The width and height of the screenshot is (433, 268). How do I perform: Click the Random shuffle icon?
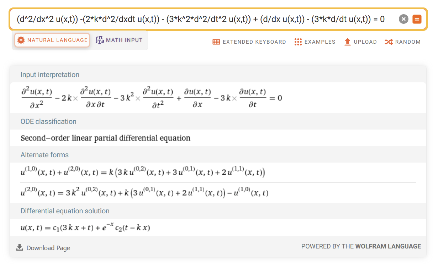[389, 42]
